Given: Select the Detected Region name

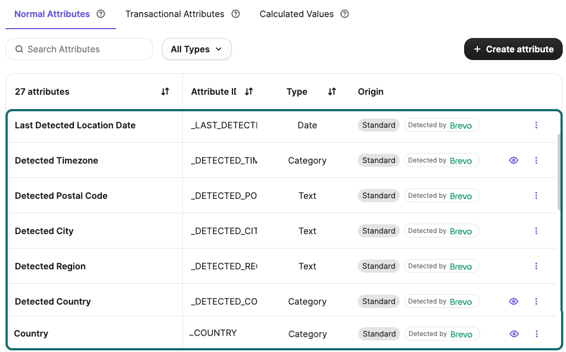Looking at the screenshot, I should pos(50,267).
